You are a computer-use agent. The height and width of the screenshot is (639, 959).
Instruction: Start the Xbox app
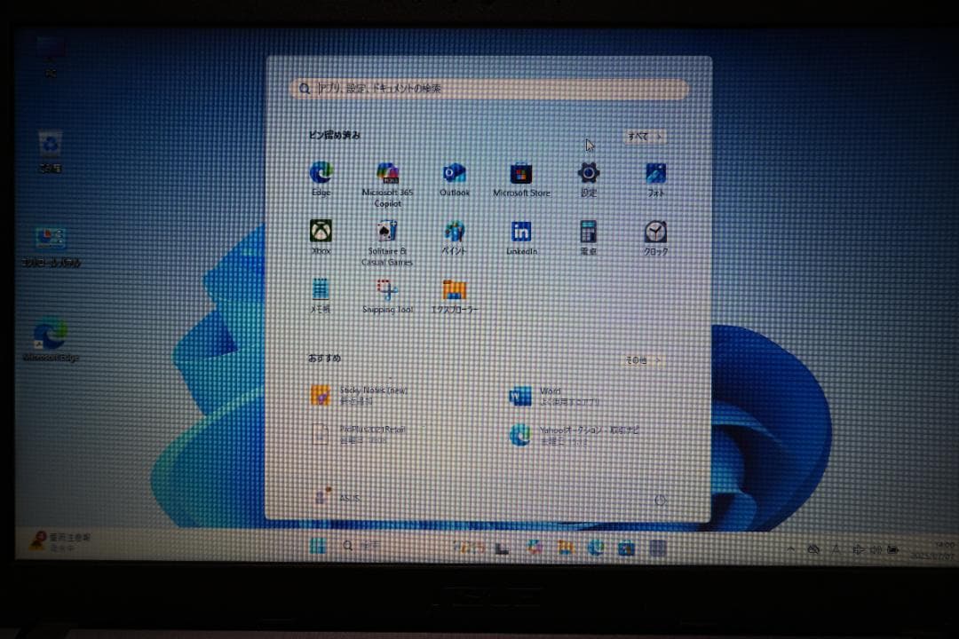coord(321,232)
